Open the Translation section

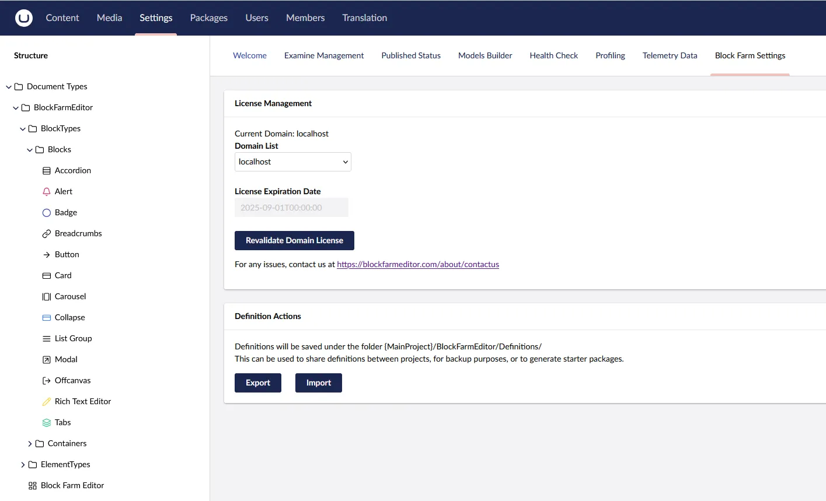click(x=365, y=17)
